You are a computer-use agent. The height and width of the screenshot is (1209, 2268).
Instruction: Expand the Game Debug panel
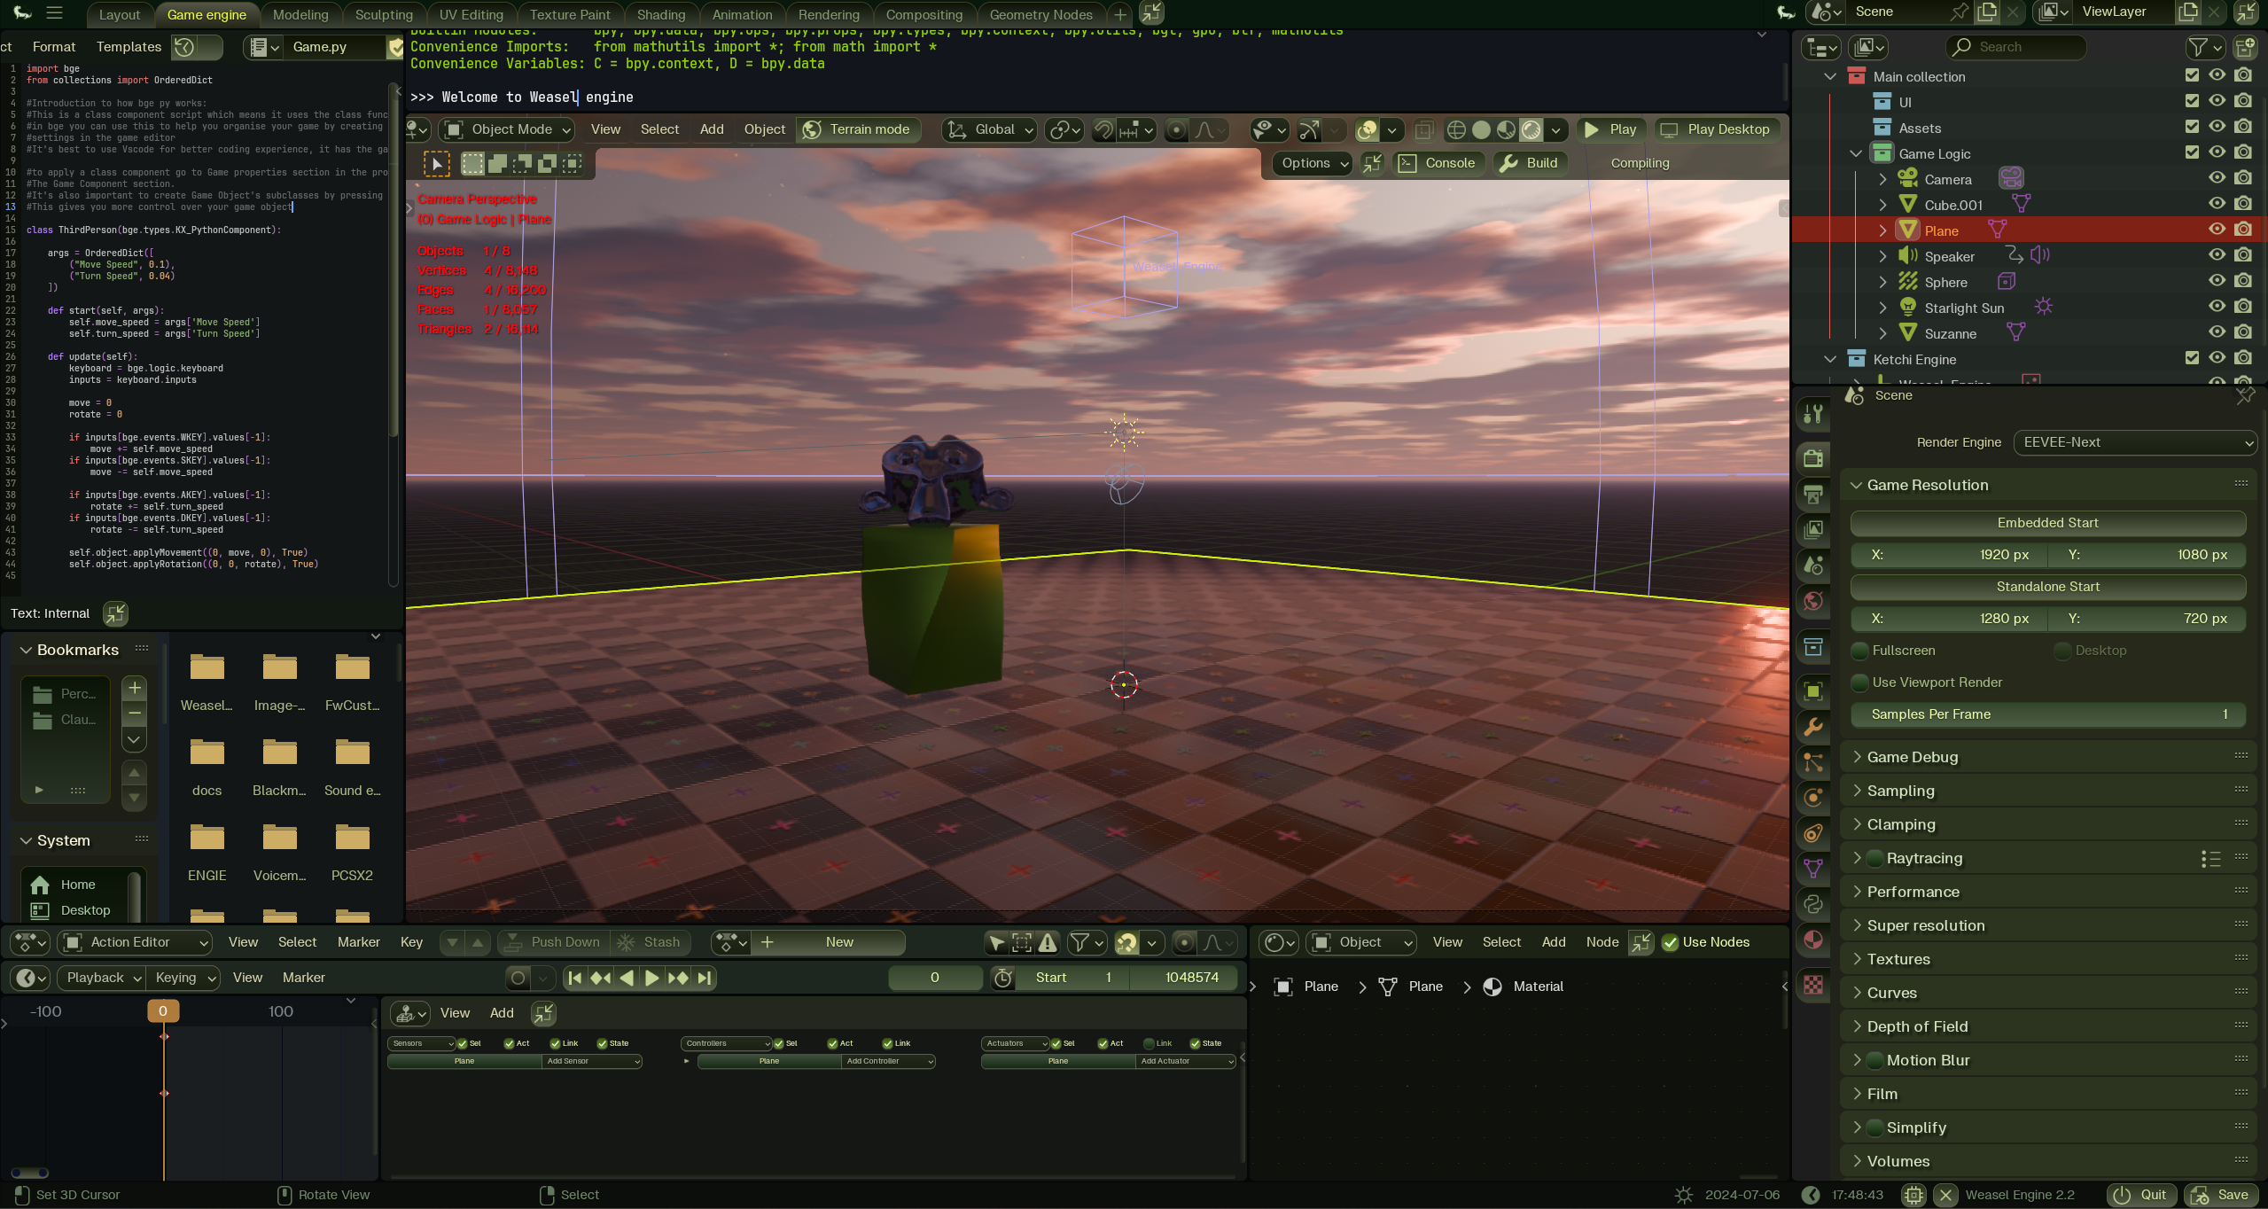tap(1913, 757)
